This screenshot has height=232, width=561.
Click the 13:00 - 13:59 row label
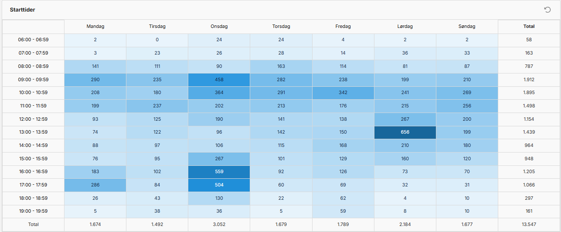[x=33, y=132]
